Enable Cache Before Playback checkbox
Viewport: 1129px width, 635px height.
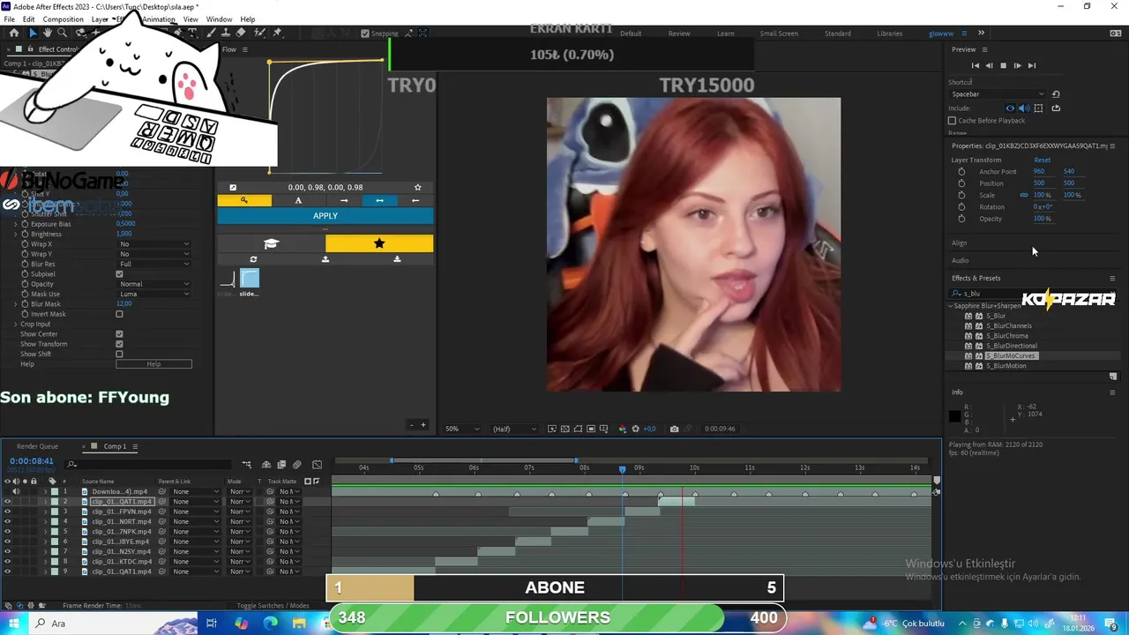pyautogui.click(x=952, y=120)
